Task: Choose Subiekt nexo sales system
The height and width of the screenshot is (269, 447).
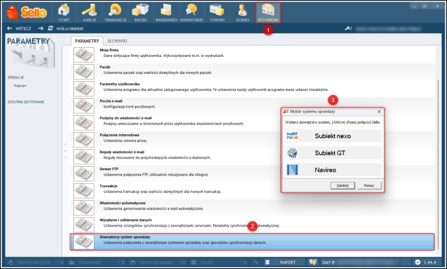Action: tap(334, 135)
